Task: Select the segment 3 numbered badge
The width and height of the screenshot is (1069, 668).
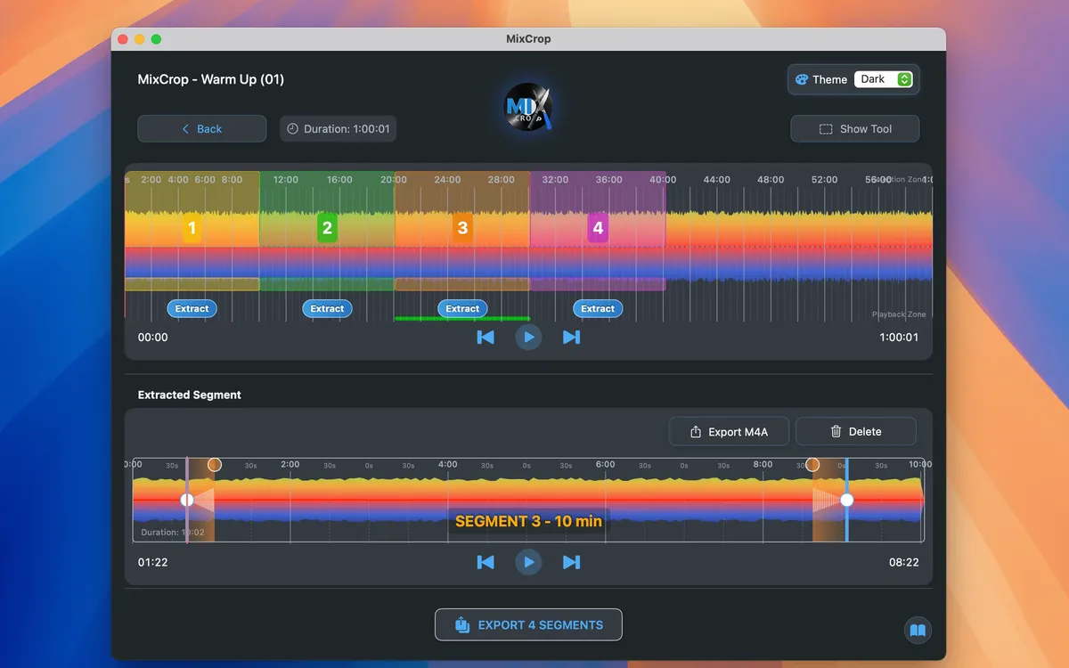Action: point(461,228)
